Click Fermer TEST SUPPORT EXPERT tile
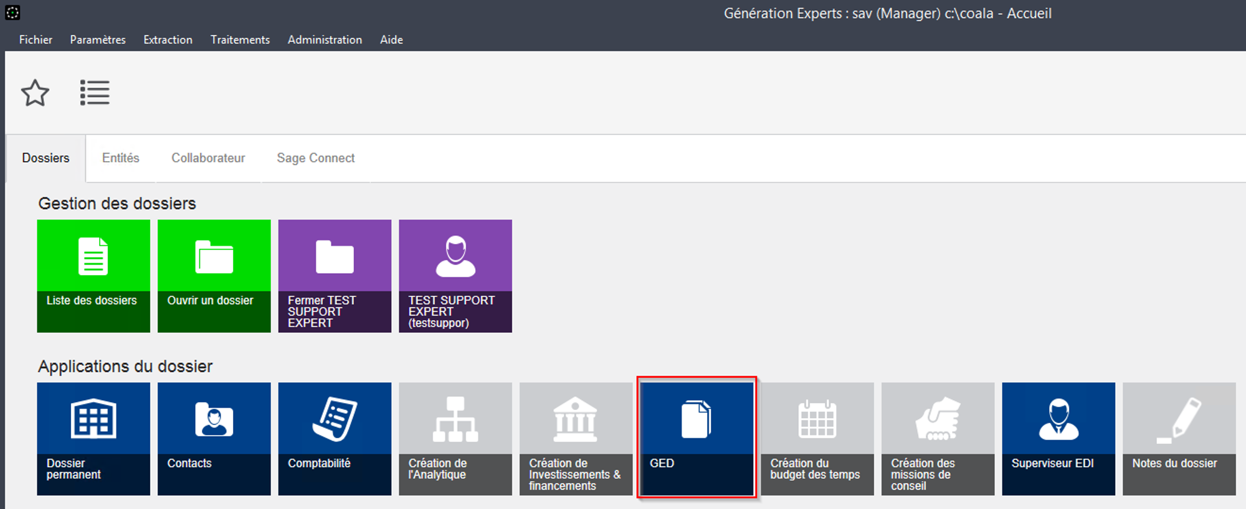The image size is (1246, 509). click(x=335, y=276)
